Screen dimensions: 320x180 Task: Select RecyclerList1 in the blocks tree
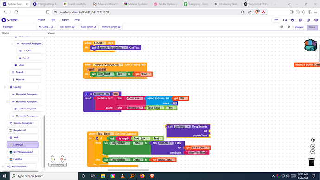tap(23, 130)
